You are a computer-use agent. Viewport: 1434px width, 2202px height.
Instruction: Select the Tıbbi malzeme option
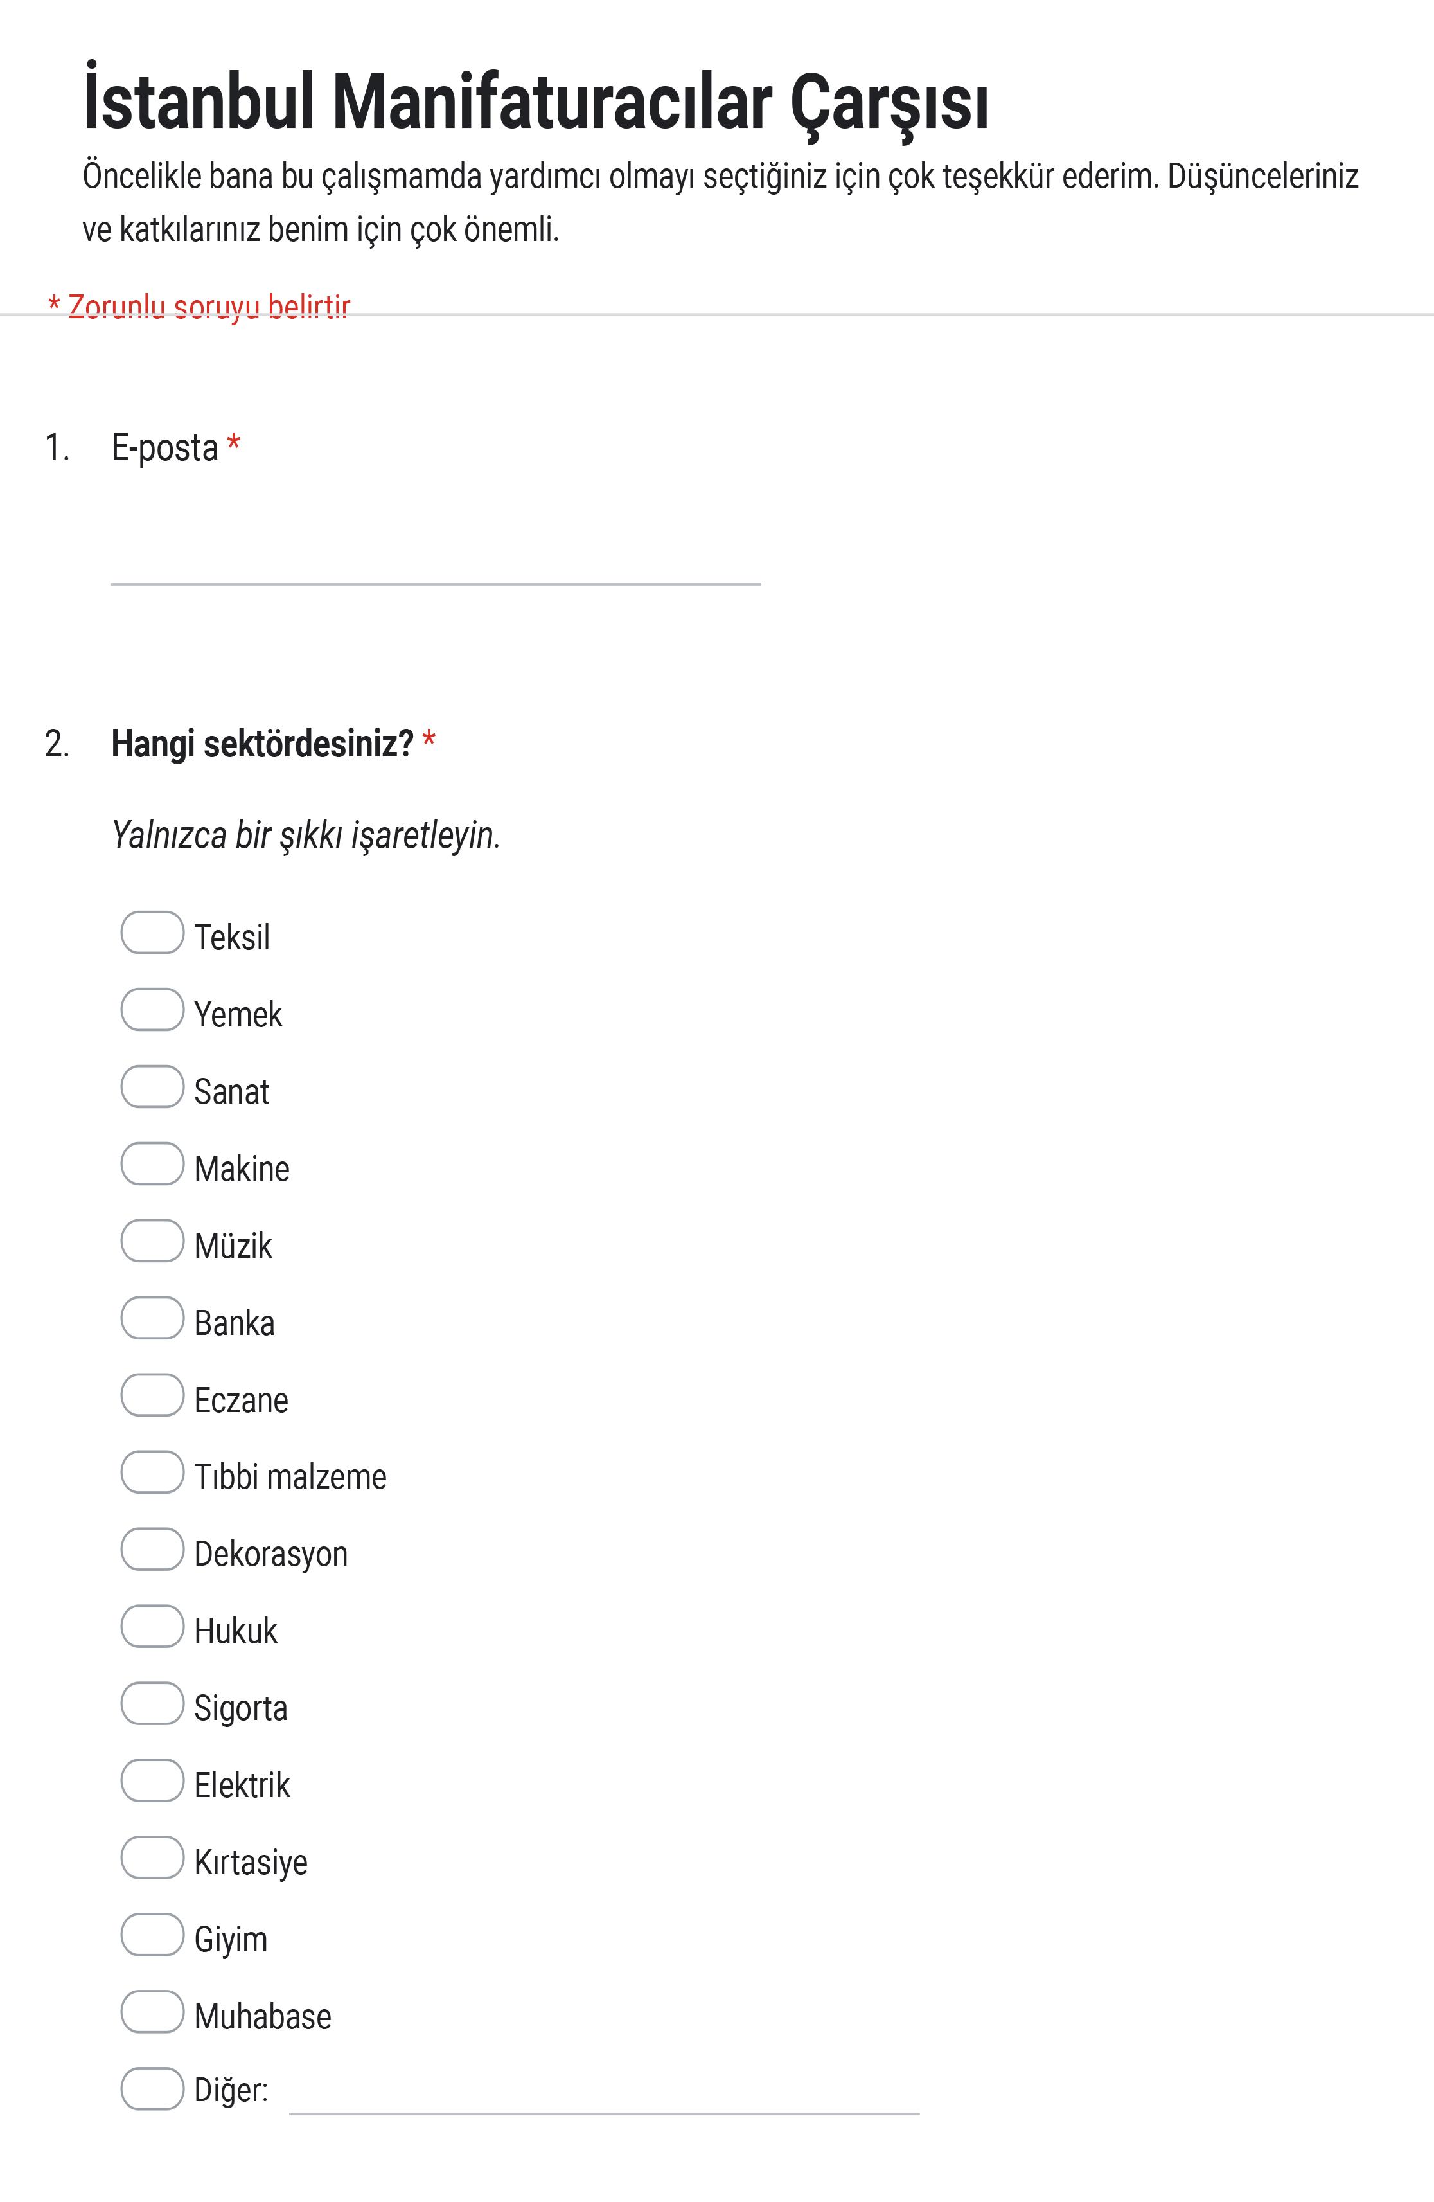pyautogui.click(x=152, y=1472)
